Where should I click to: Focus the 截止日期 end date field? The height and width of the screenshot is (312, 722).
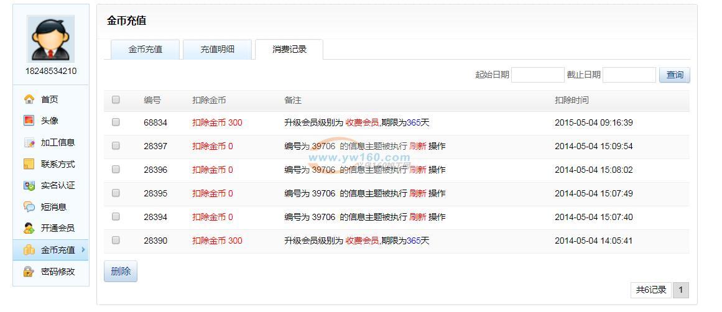click(629, 75)
